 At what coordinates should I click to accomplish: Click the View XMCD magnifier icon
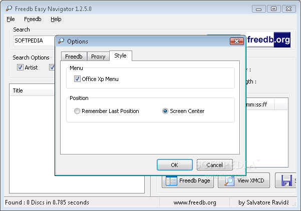(x=229, y=181)
